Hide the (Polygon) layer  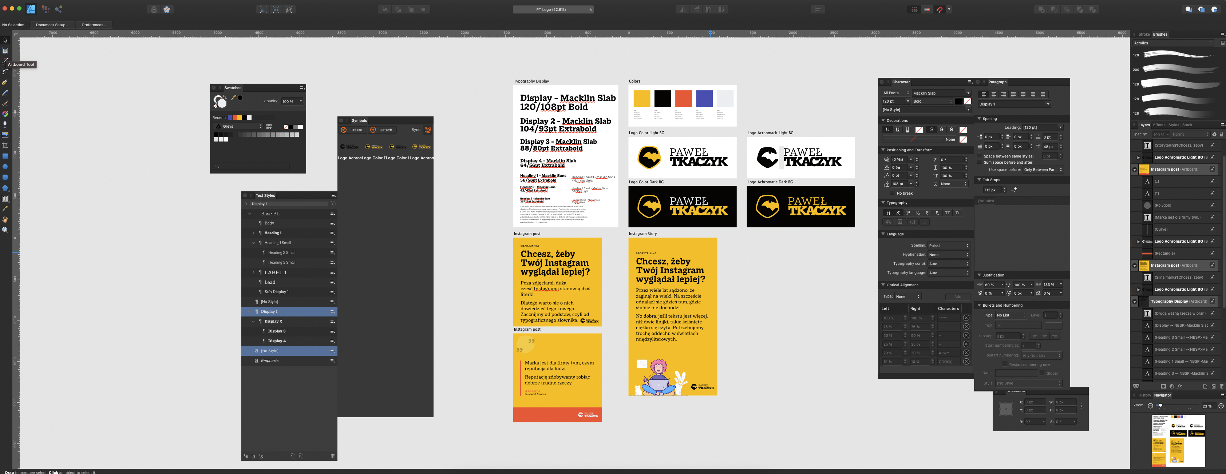click(x=1212, y=206)
